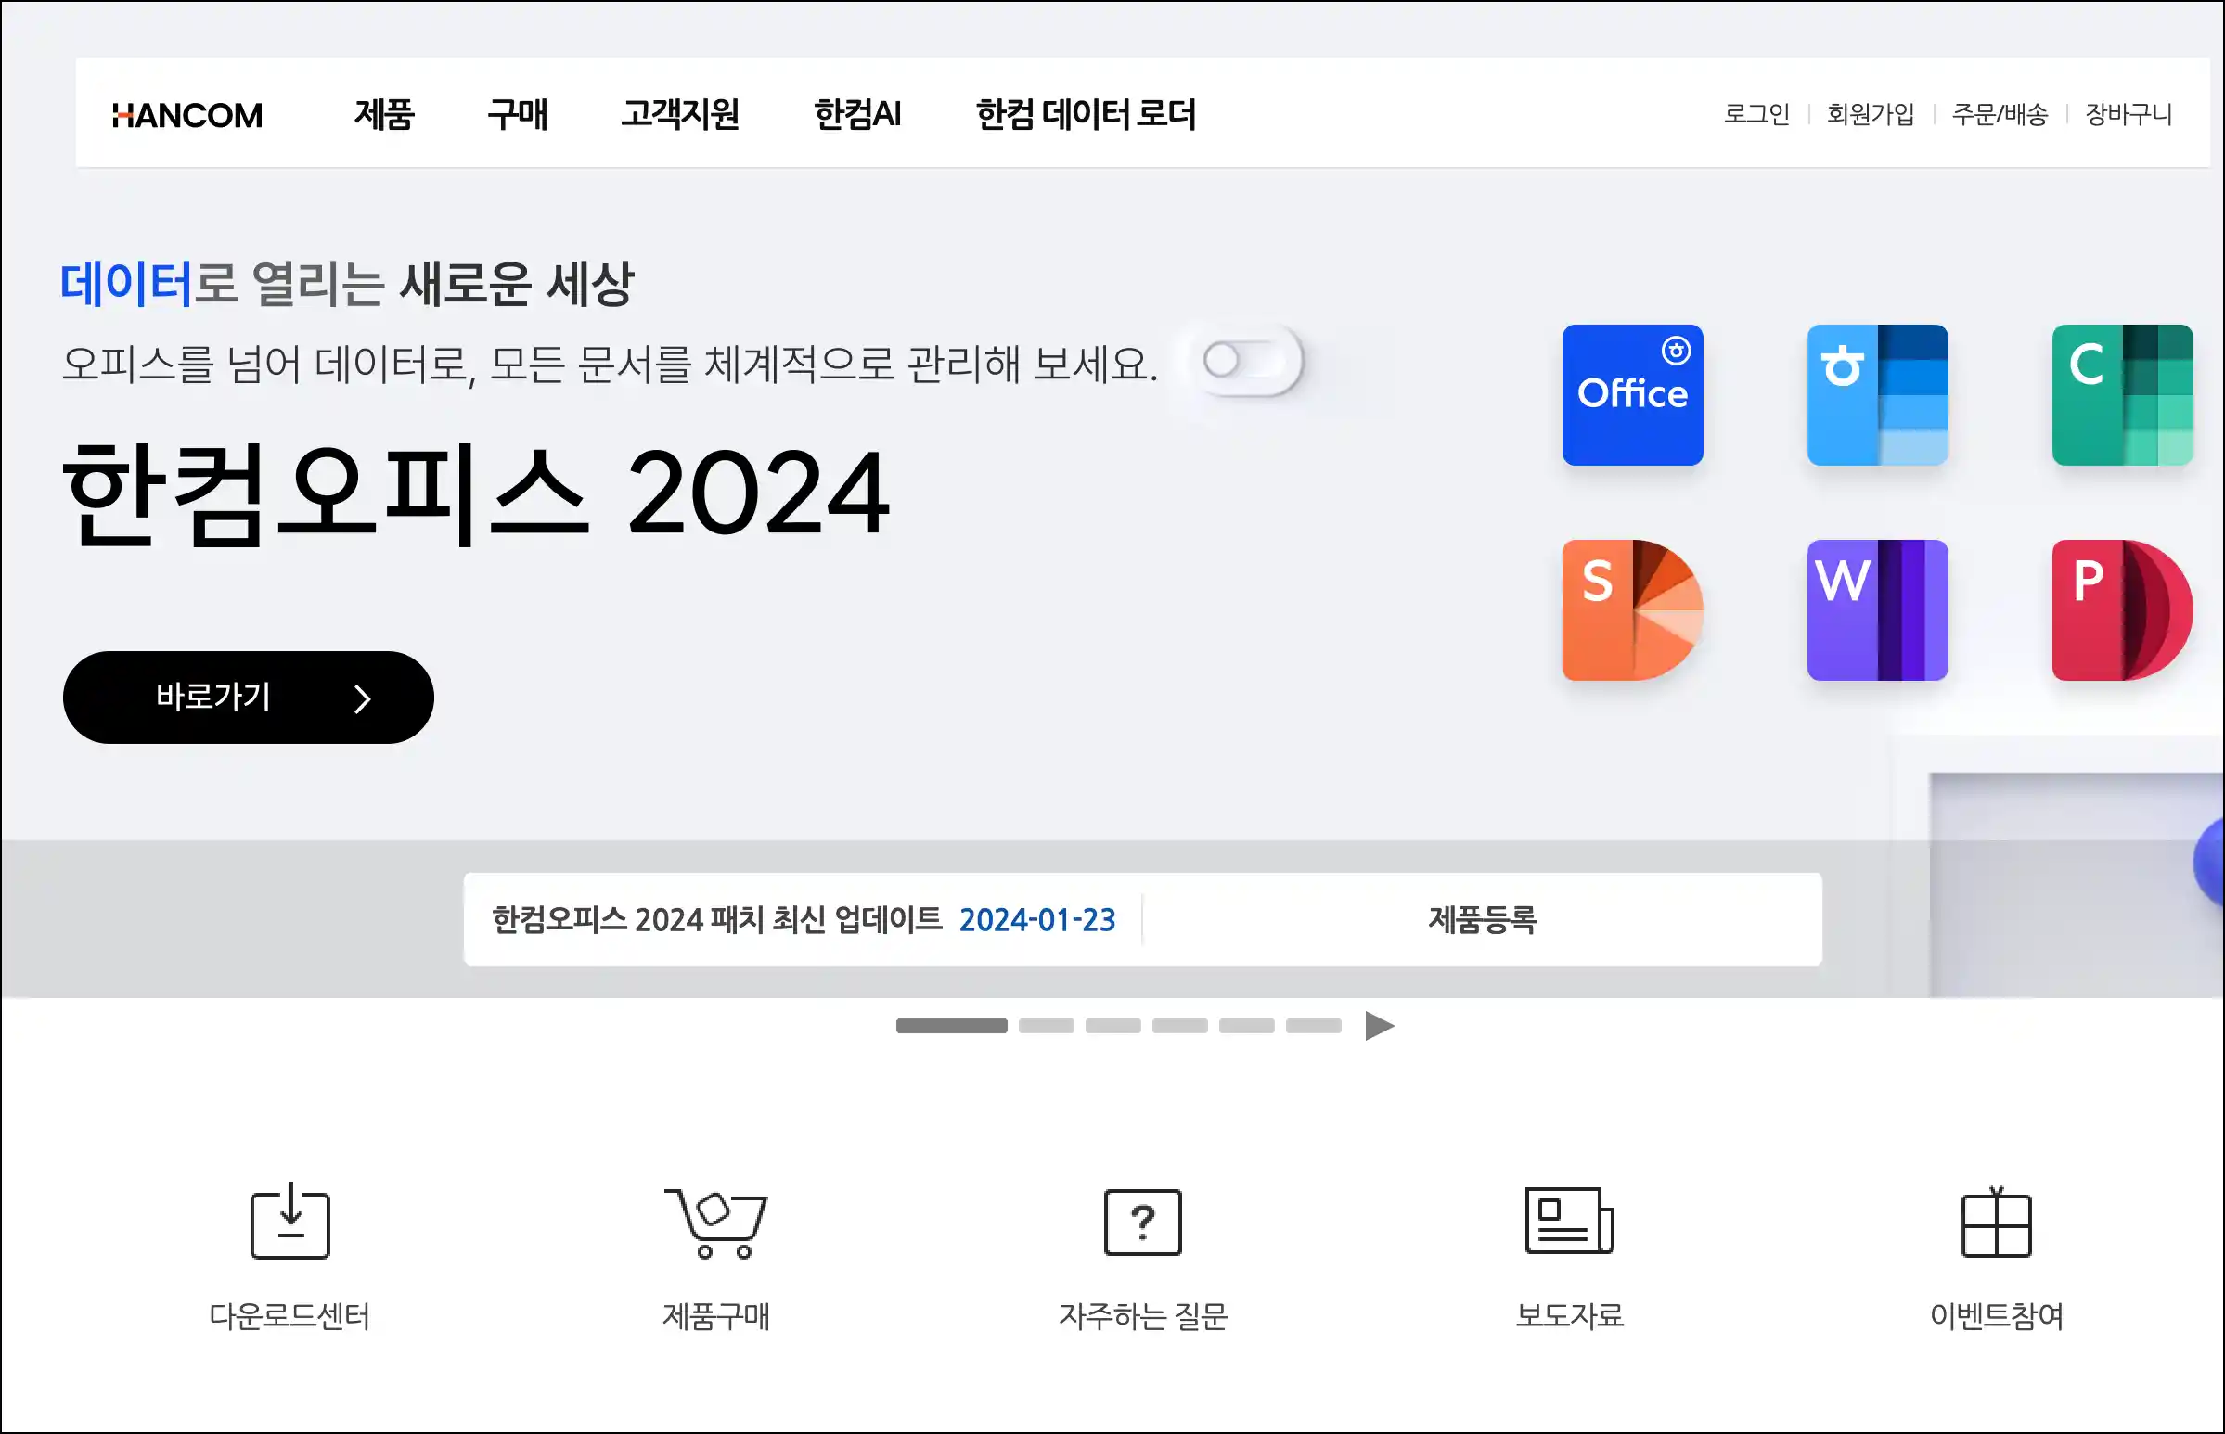2225x1434 pixels.
Task: Click the 이벤트참여 text label
Action: pos(1996,1316)
